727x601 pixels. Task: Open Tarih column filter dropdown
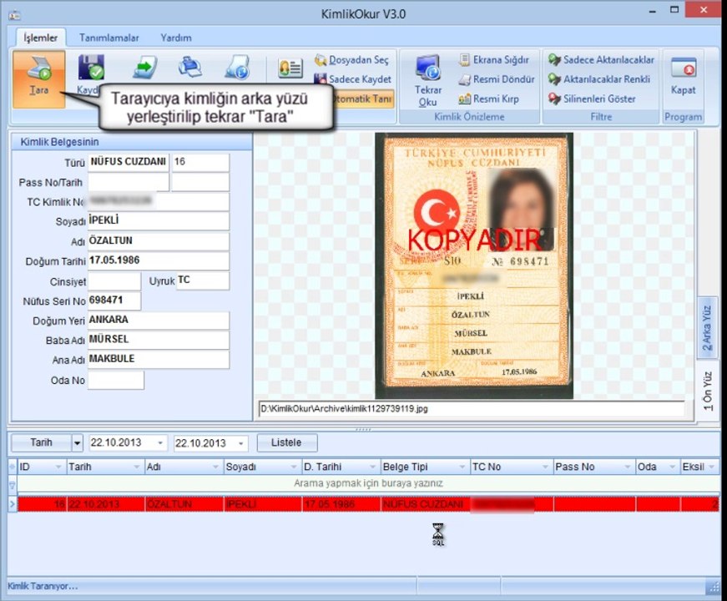[137, 467]
